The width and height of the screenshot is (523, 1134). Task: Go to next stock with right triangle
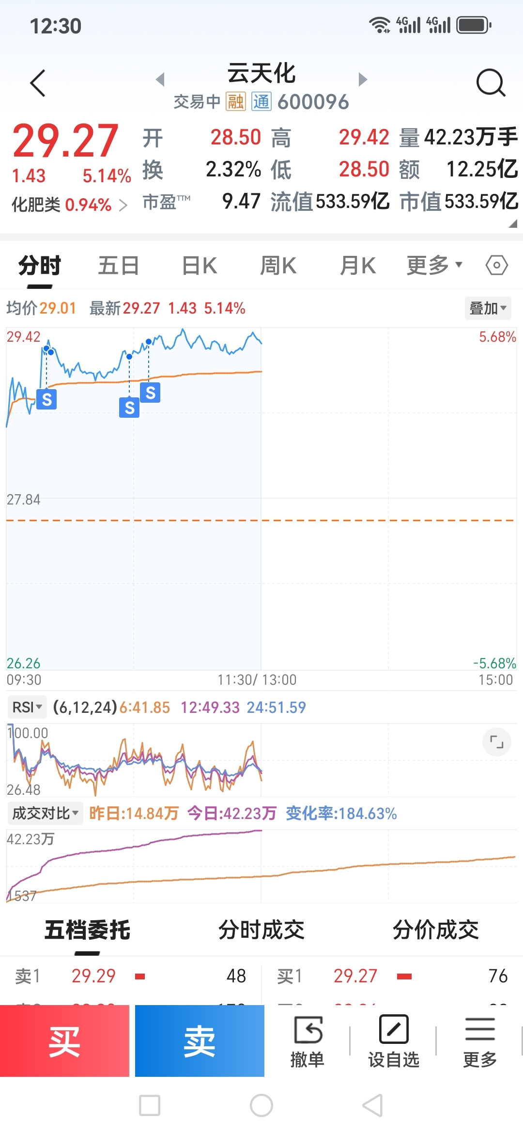click(x=363, y=79)
